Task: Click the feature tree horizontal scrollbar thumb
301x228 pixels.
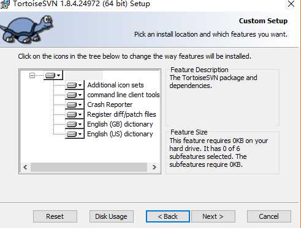Action: (x=89, y=167)
